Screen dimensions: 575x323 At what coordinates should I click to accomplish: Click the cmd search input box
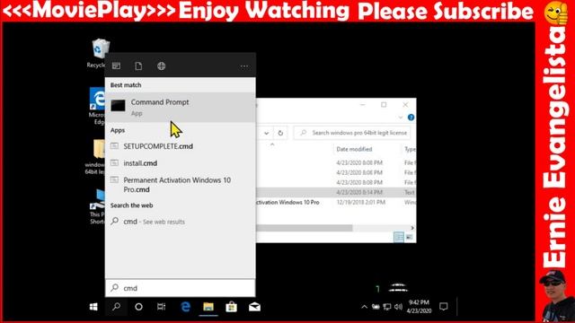click(180, 288)
